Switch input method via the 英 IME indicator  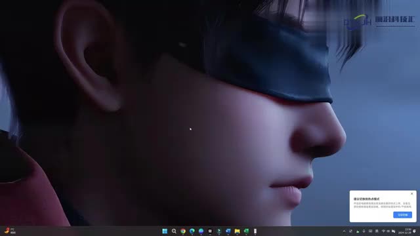377,231
